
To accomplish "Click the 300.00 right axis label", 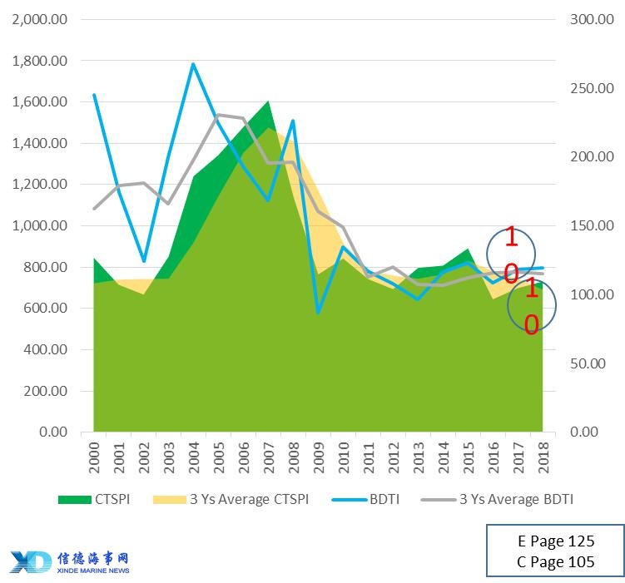I will (591, 19).
